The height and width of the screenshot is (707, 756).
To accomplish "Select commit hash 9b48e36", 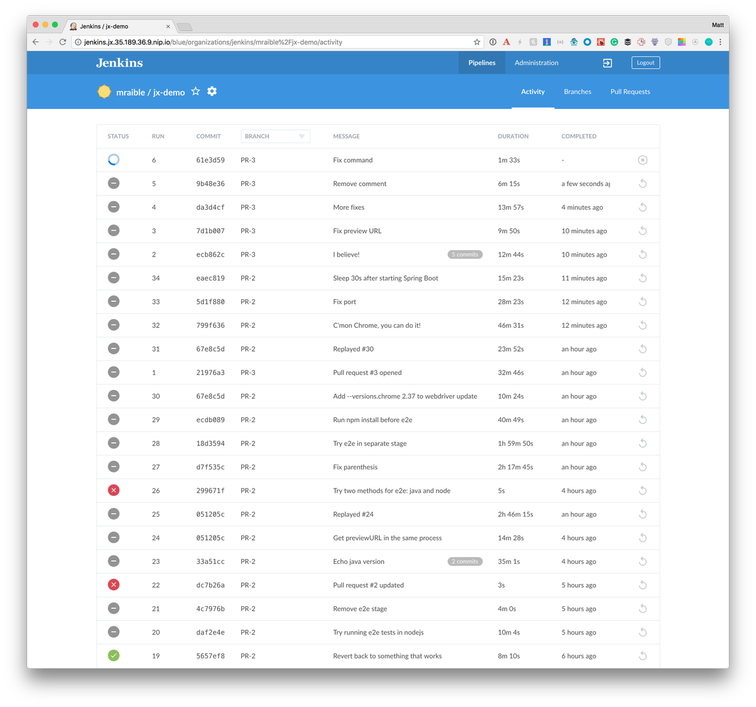I will 210,184.
